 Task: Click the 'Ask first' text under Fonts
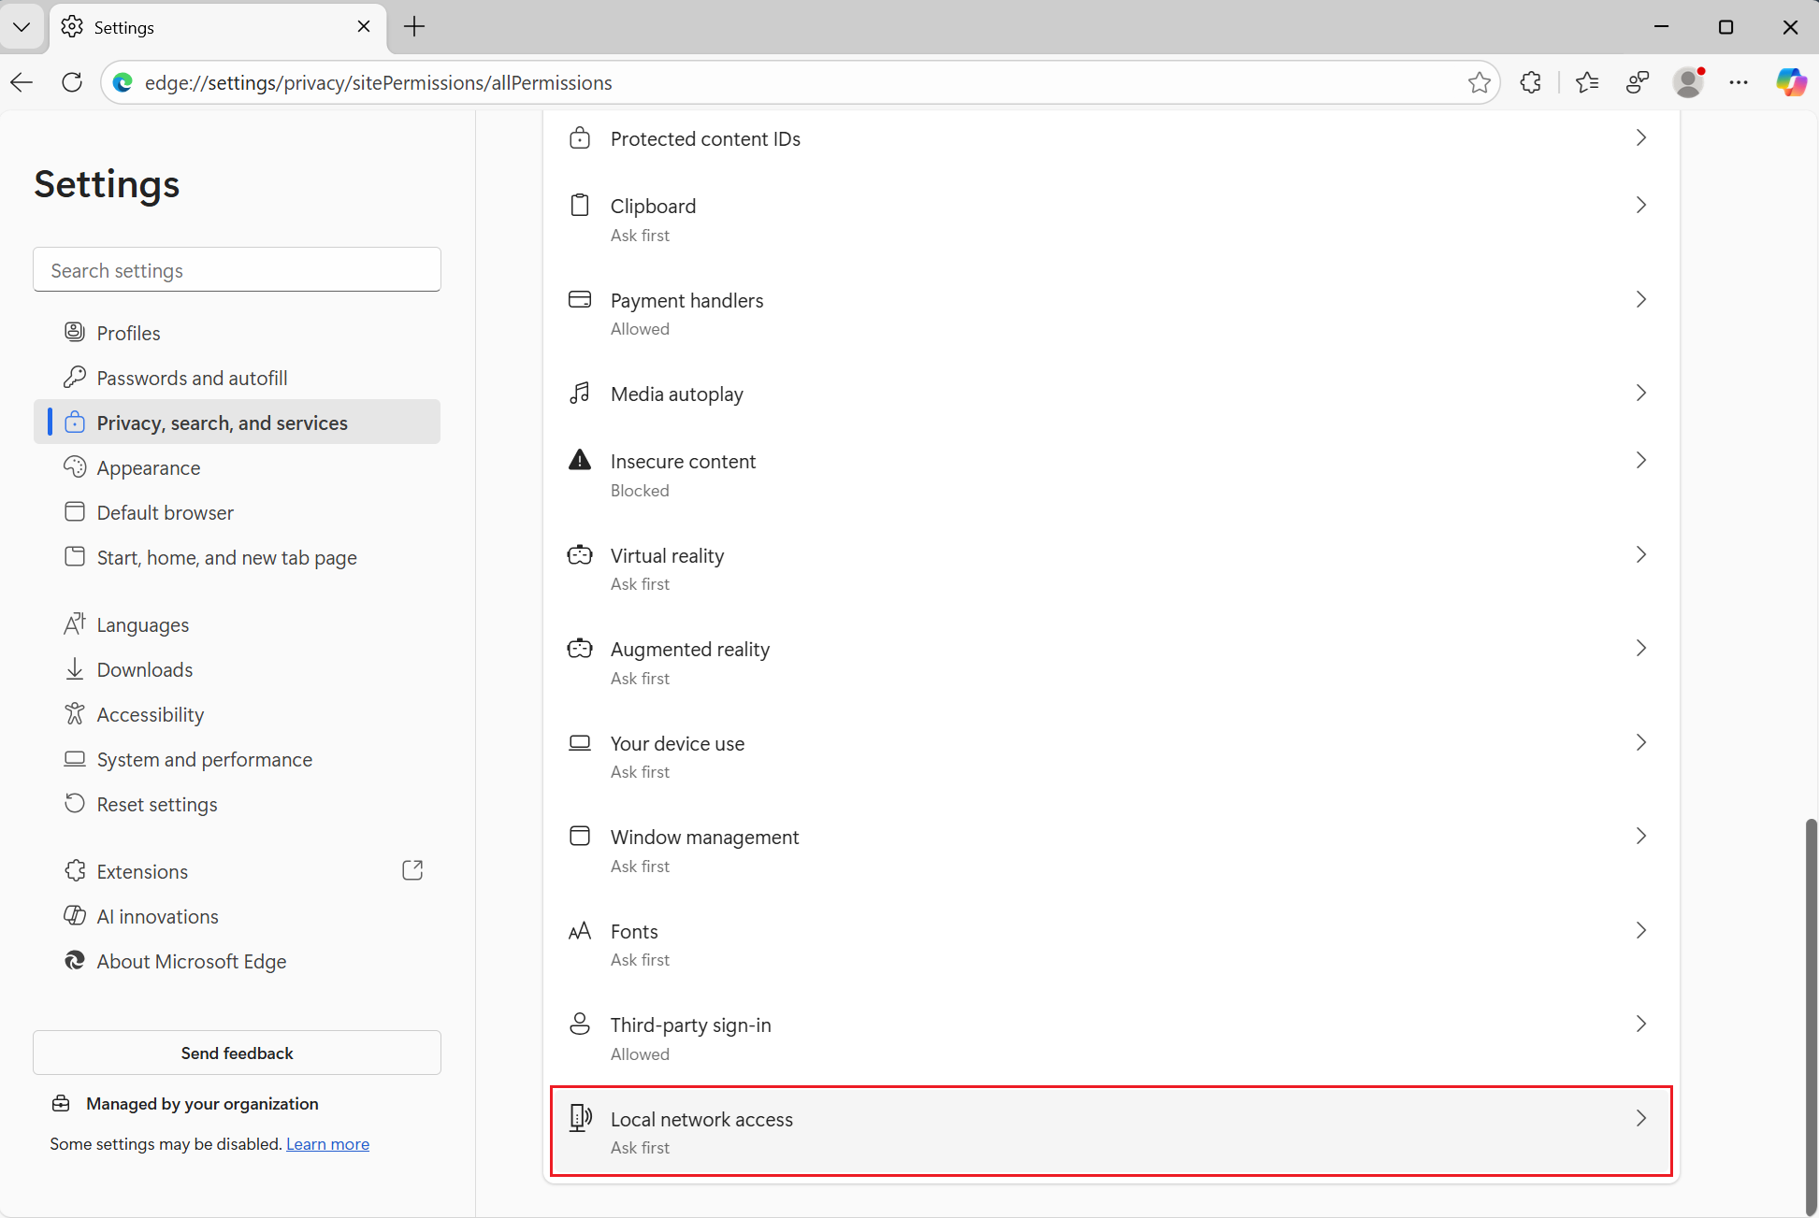click(x=640, y=960)
